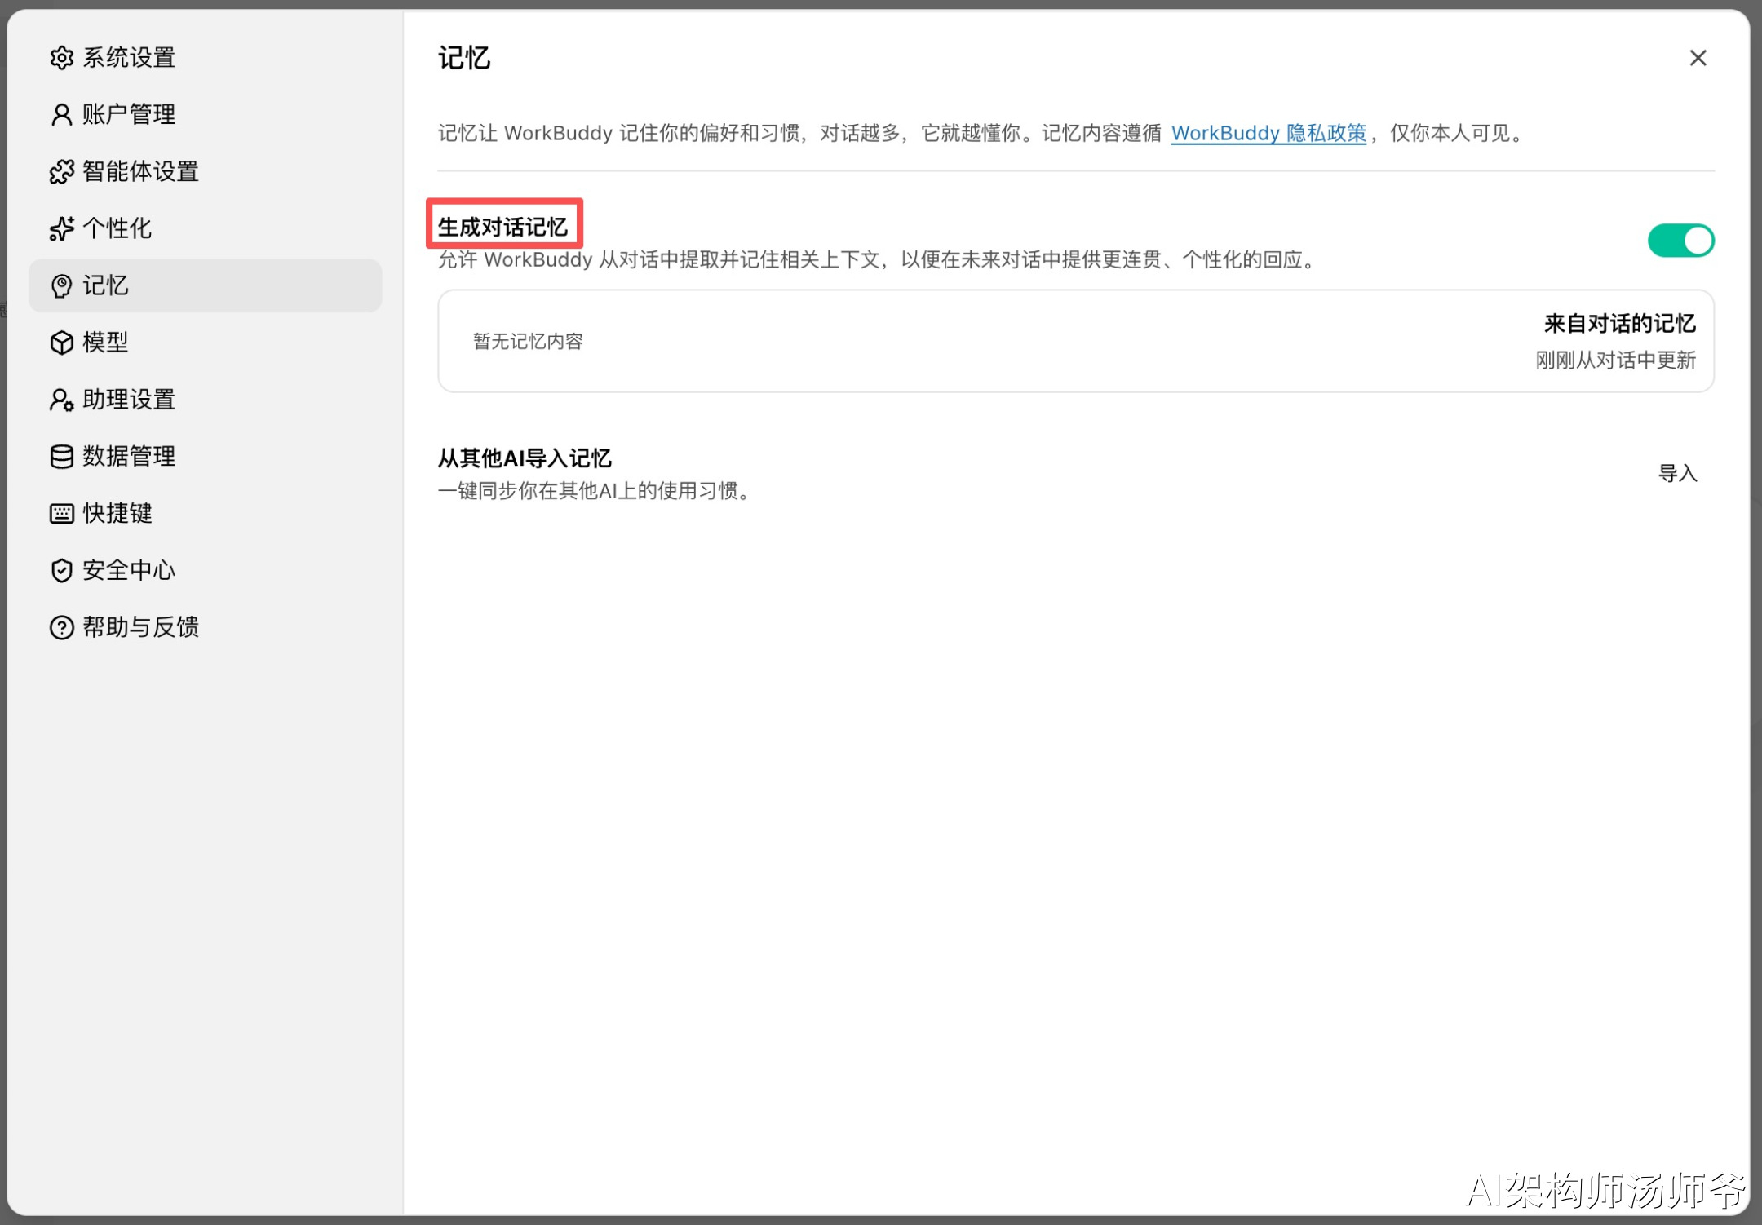Open the 系统设置 section
This screenshot has width=1762, height=1225.
tap(205, 58)
